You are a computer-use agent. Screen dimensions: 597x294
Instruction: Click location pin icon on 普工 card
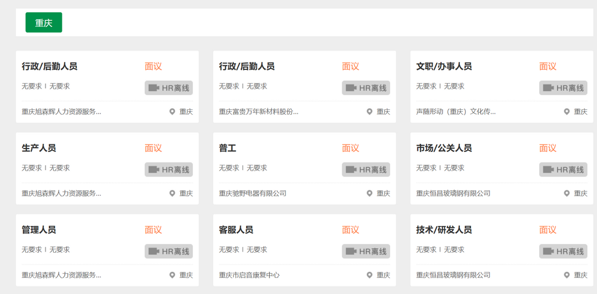point(369,193)
